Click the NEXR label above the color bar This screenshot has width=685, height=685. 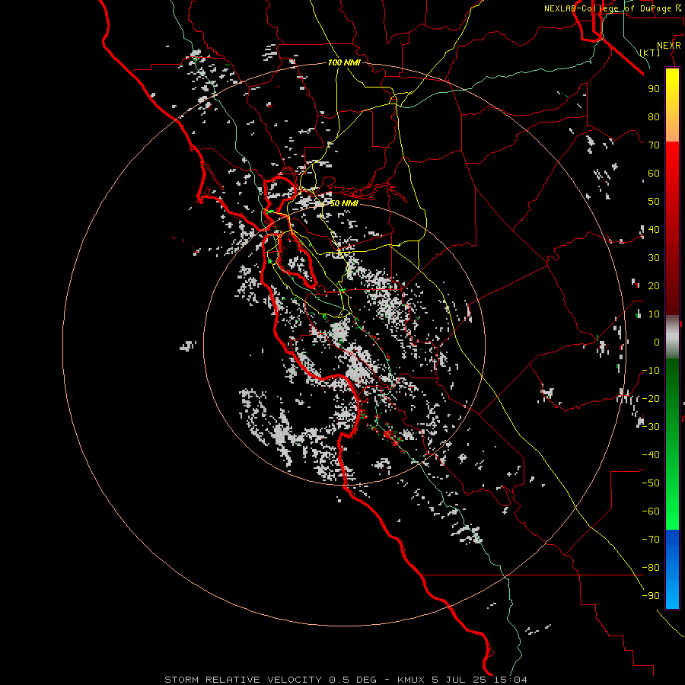click(x=669, y=46)
